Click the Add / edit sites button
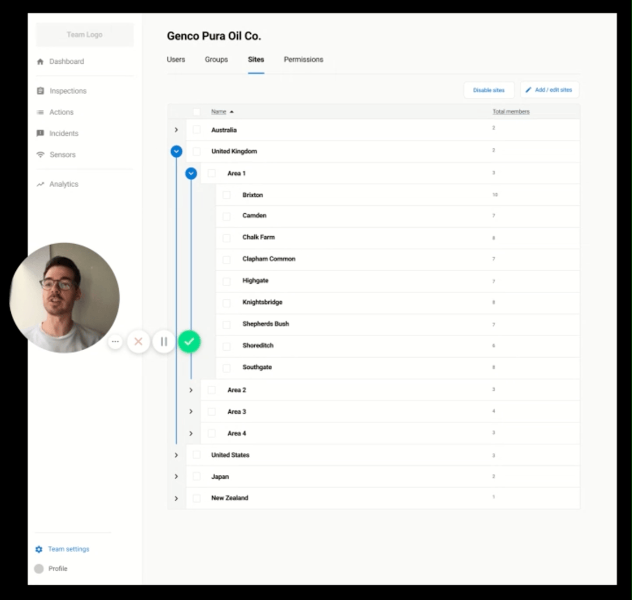 pyautogui.click(x=549, y=90)
